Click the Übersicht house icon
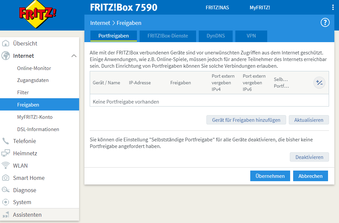The image size is (339, 223). (x=6, y=43)
